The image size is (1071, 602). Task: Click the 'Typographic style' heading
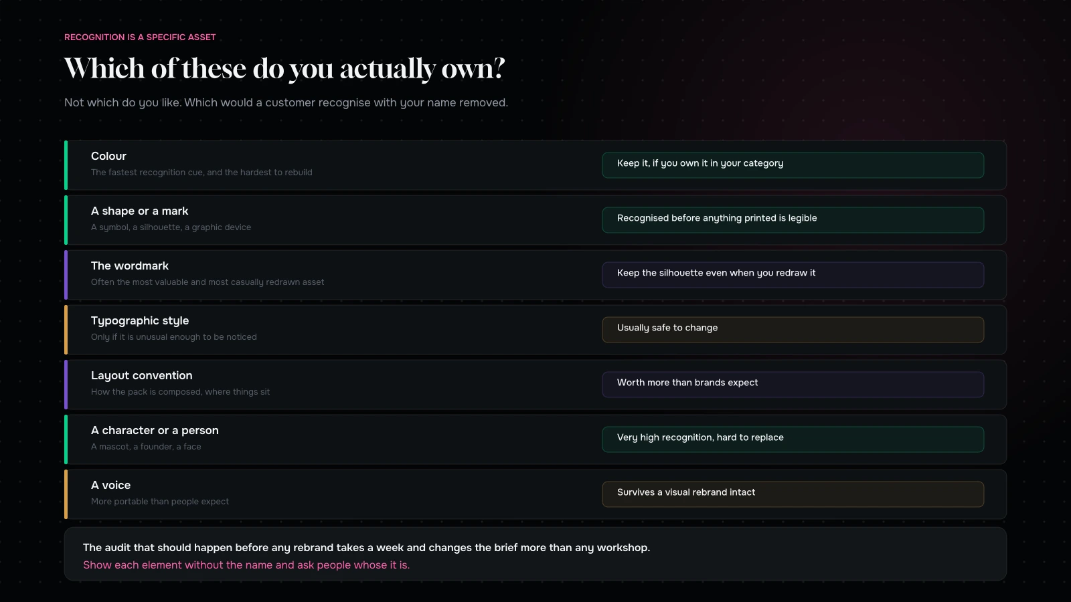click(140, 321)
